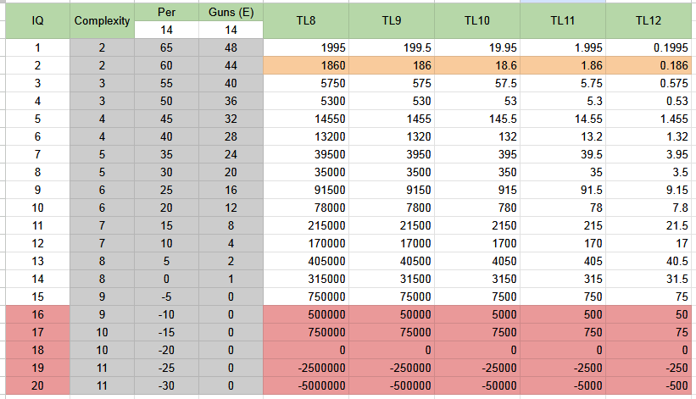
Task: Click cell with value 0.1995
Action: (649, 48)
